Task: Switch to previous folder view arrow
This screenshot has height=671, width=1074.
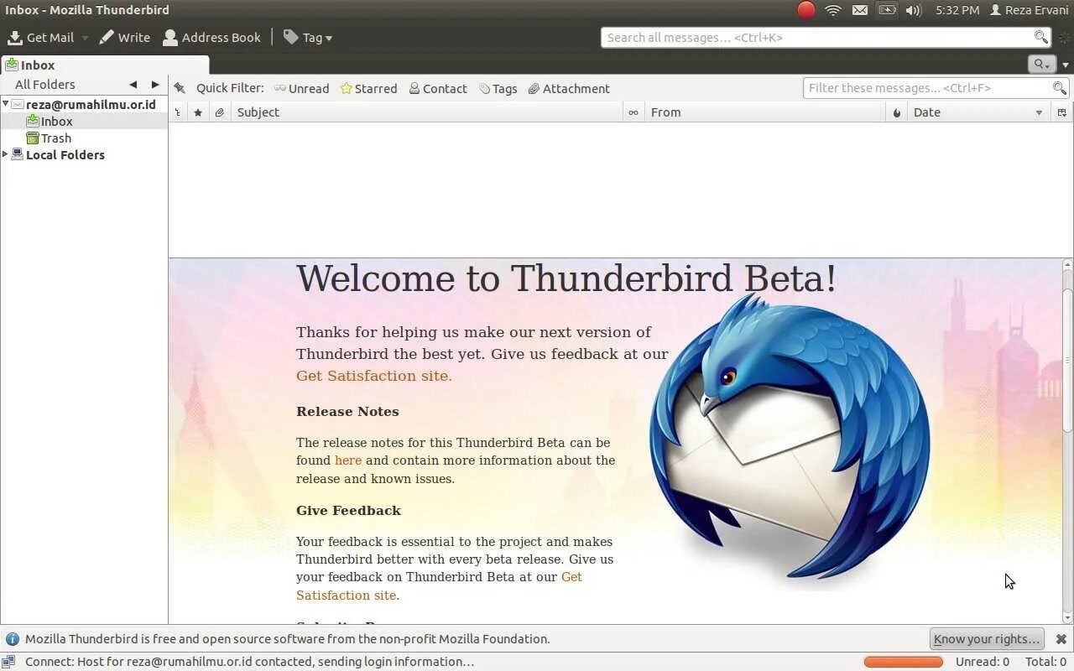Action: 133,85
